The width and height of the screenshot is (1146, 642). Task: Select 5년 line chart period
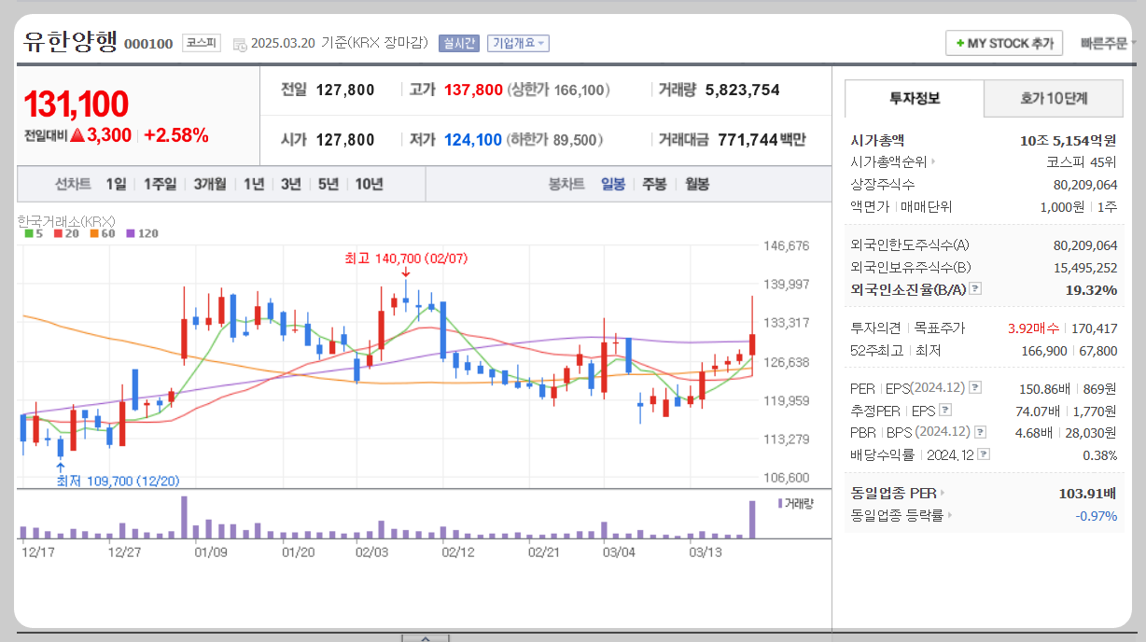tap(328, 184)
